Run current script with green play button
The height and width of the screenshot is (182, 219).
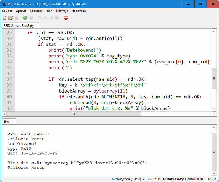point(25,18)
